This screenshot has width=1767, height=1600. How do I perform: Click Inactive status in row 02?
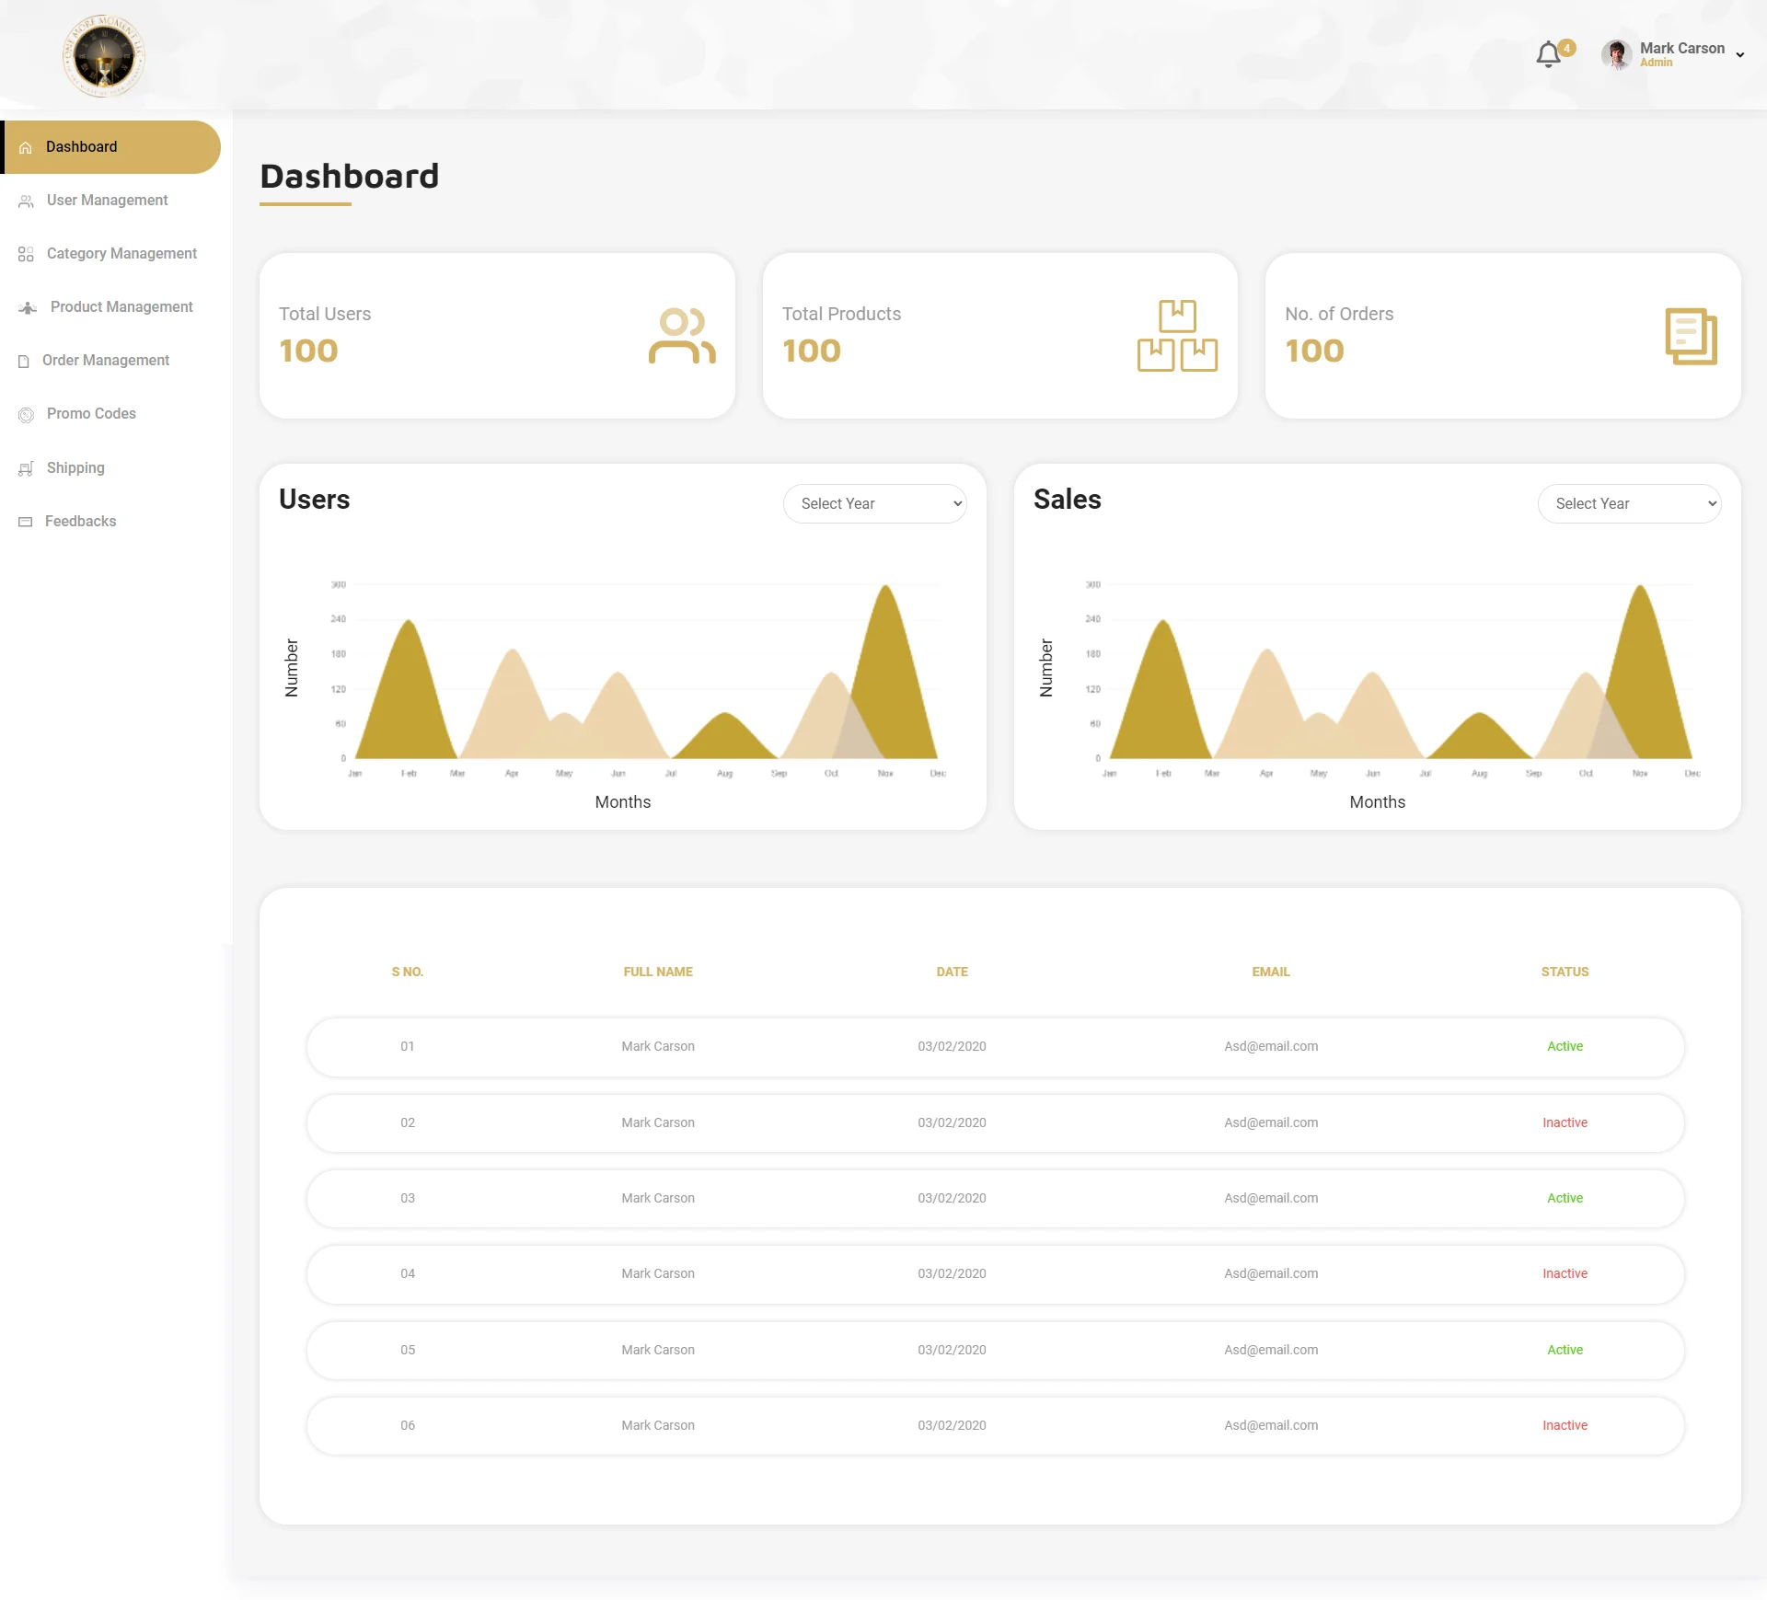(x=1565, y=1122)
